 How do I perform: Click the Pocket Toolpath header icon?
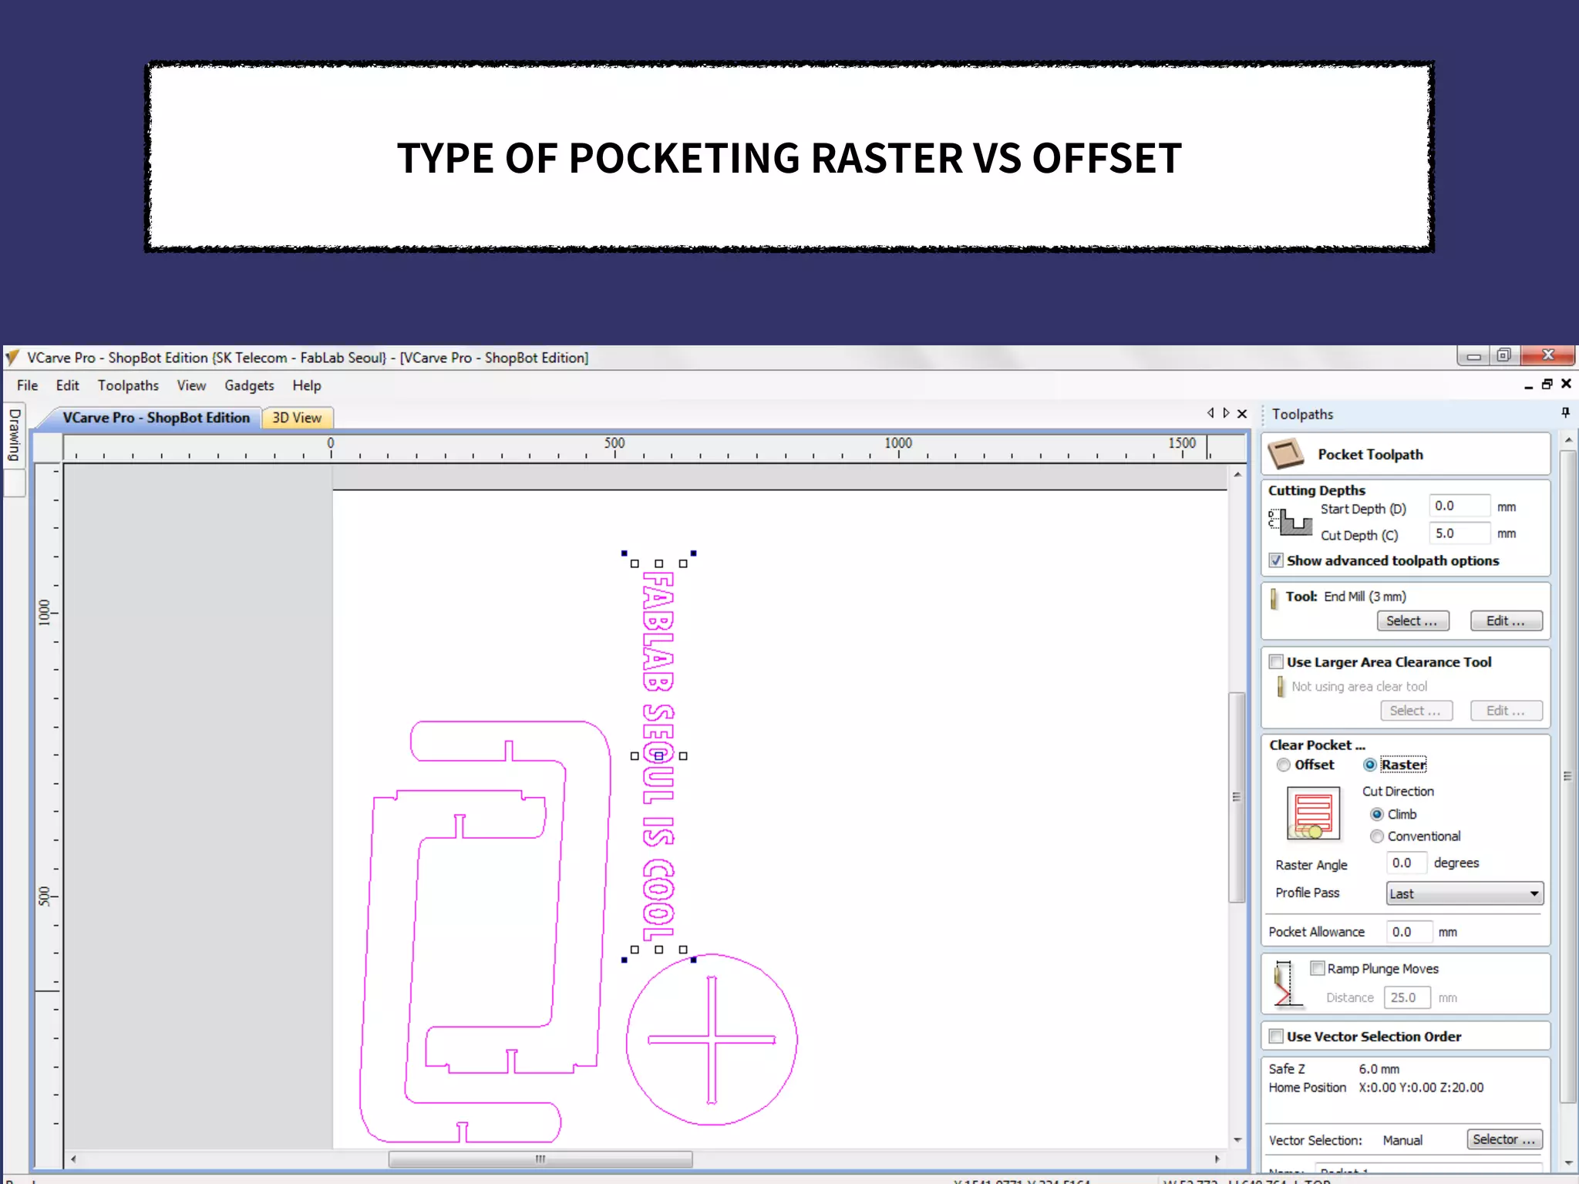point(1286,454)
